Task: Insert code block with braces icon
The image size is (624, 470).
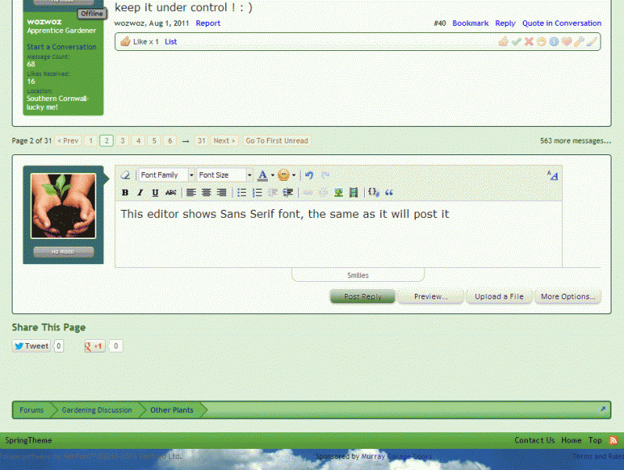Action: point(373,193)
